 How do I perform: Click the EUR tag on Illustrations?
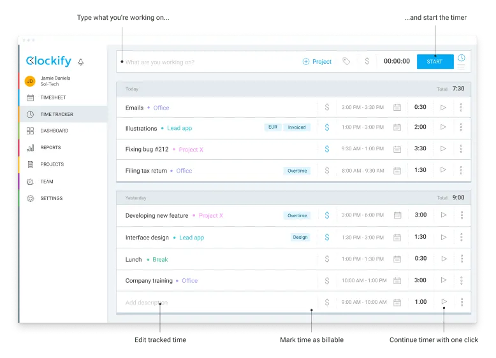click(273, 127)
